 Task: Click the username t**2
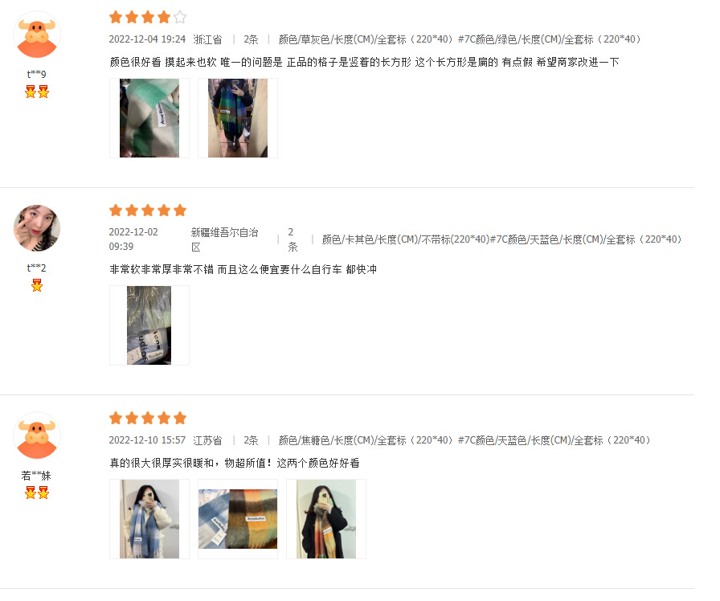point(37,268)
